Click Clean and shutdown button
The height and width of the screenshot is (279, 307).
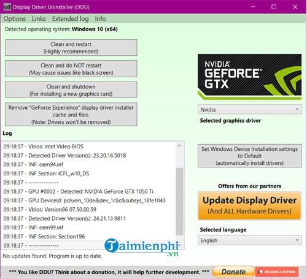[71, 90]
